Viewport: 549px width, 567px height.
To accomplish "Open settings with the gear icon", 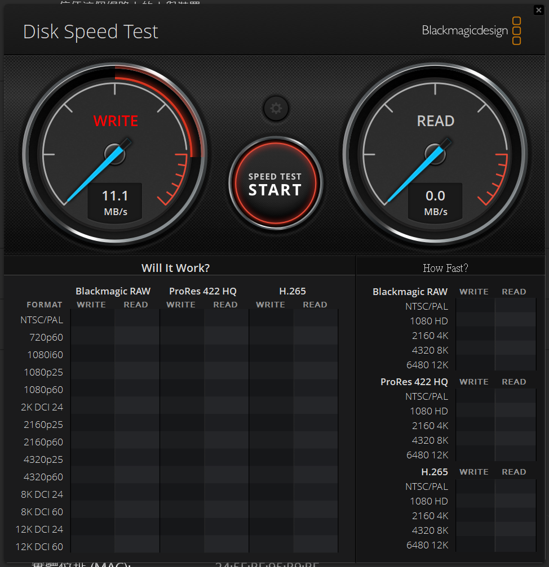I will click(x=276, y=109).
